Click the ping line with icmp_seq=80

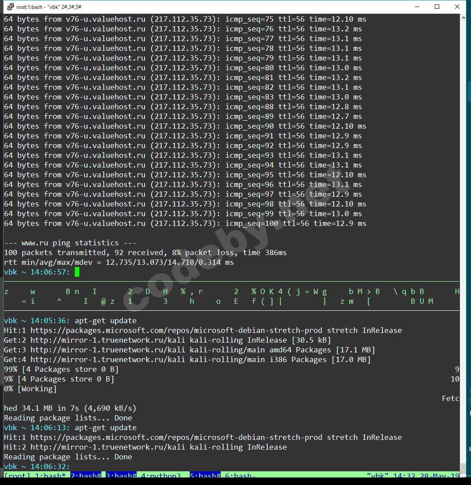[183, 68]
